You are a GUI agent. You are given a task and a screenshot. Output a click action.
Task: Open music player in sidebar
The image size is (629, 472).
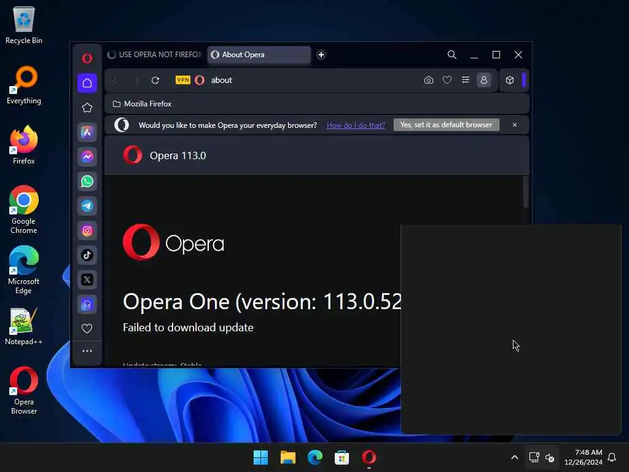[x=87, y=304]
